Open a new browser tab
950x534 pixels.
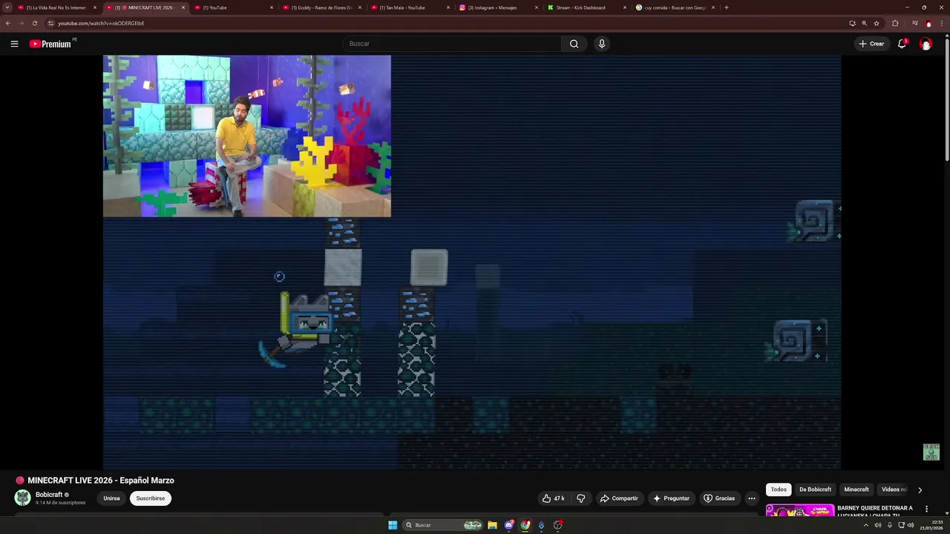726,7
